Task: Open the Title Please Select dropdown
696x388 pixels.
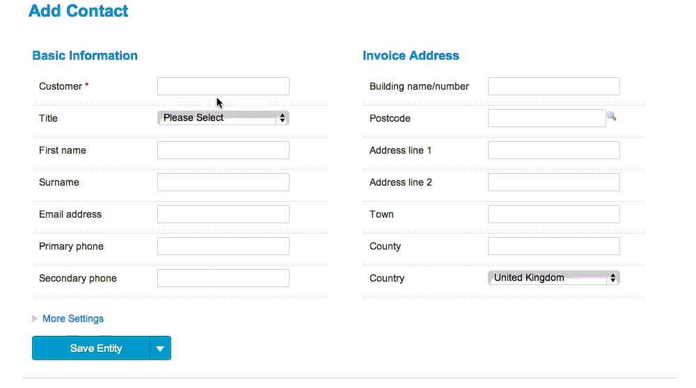Action: (x=223, y=118)
